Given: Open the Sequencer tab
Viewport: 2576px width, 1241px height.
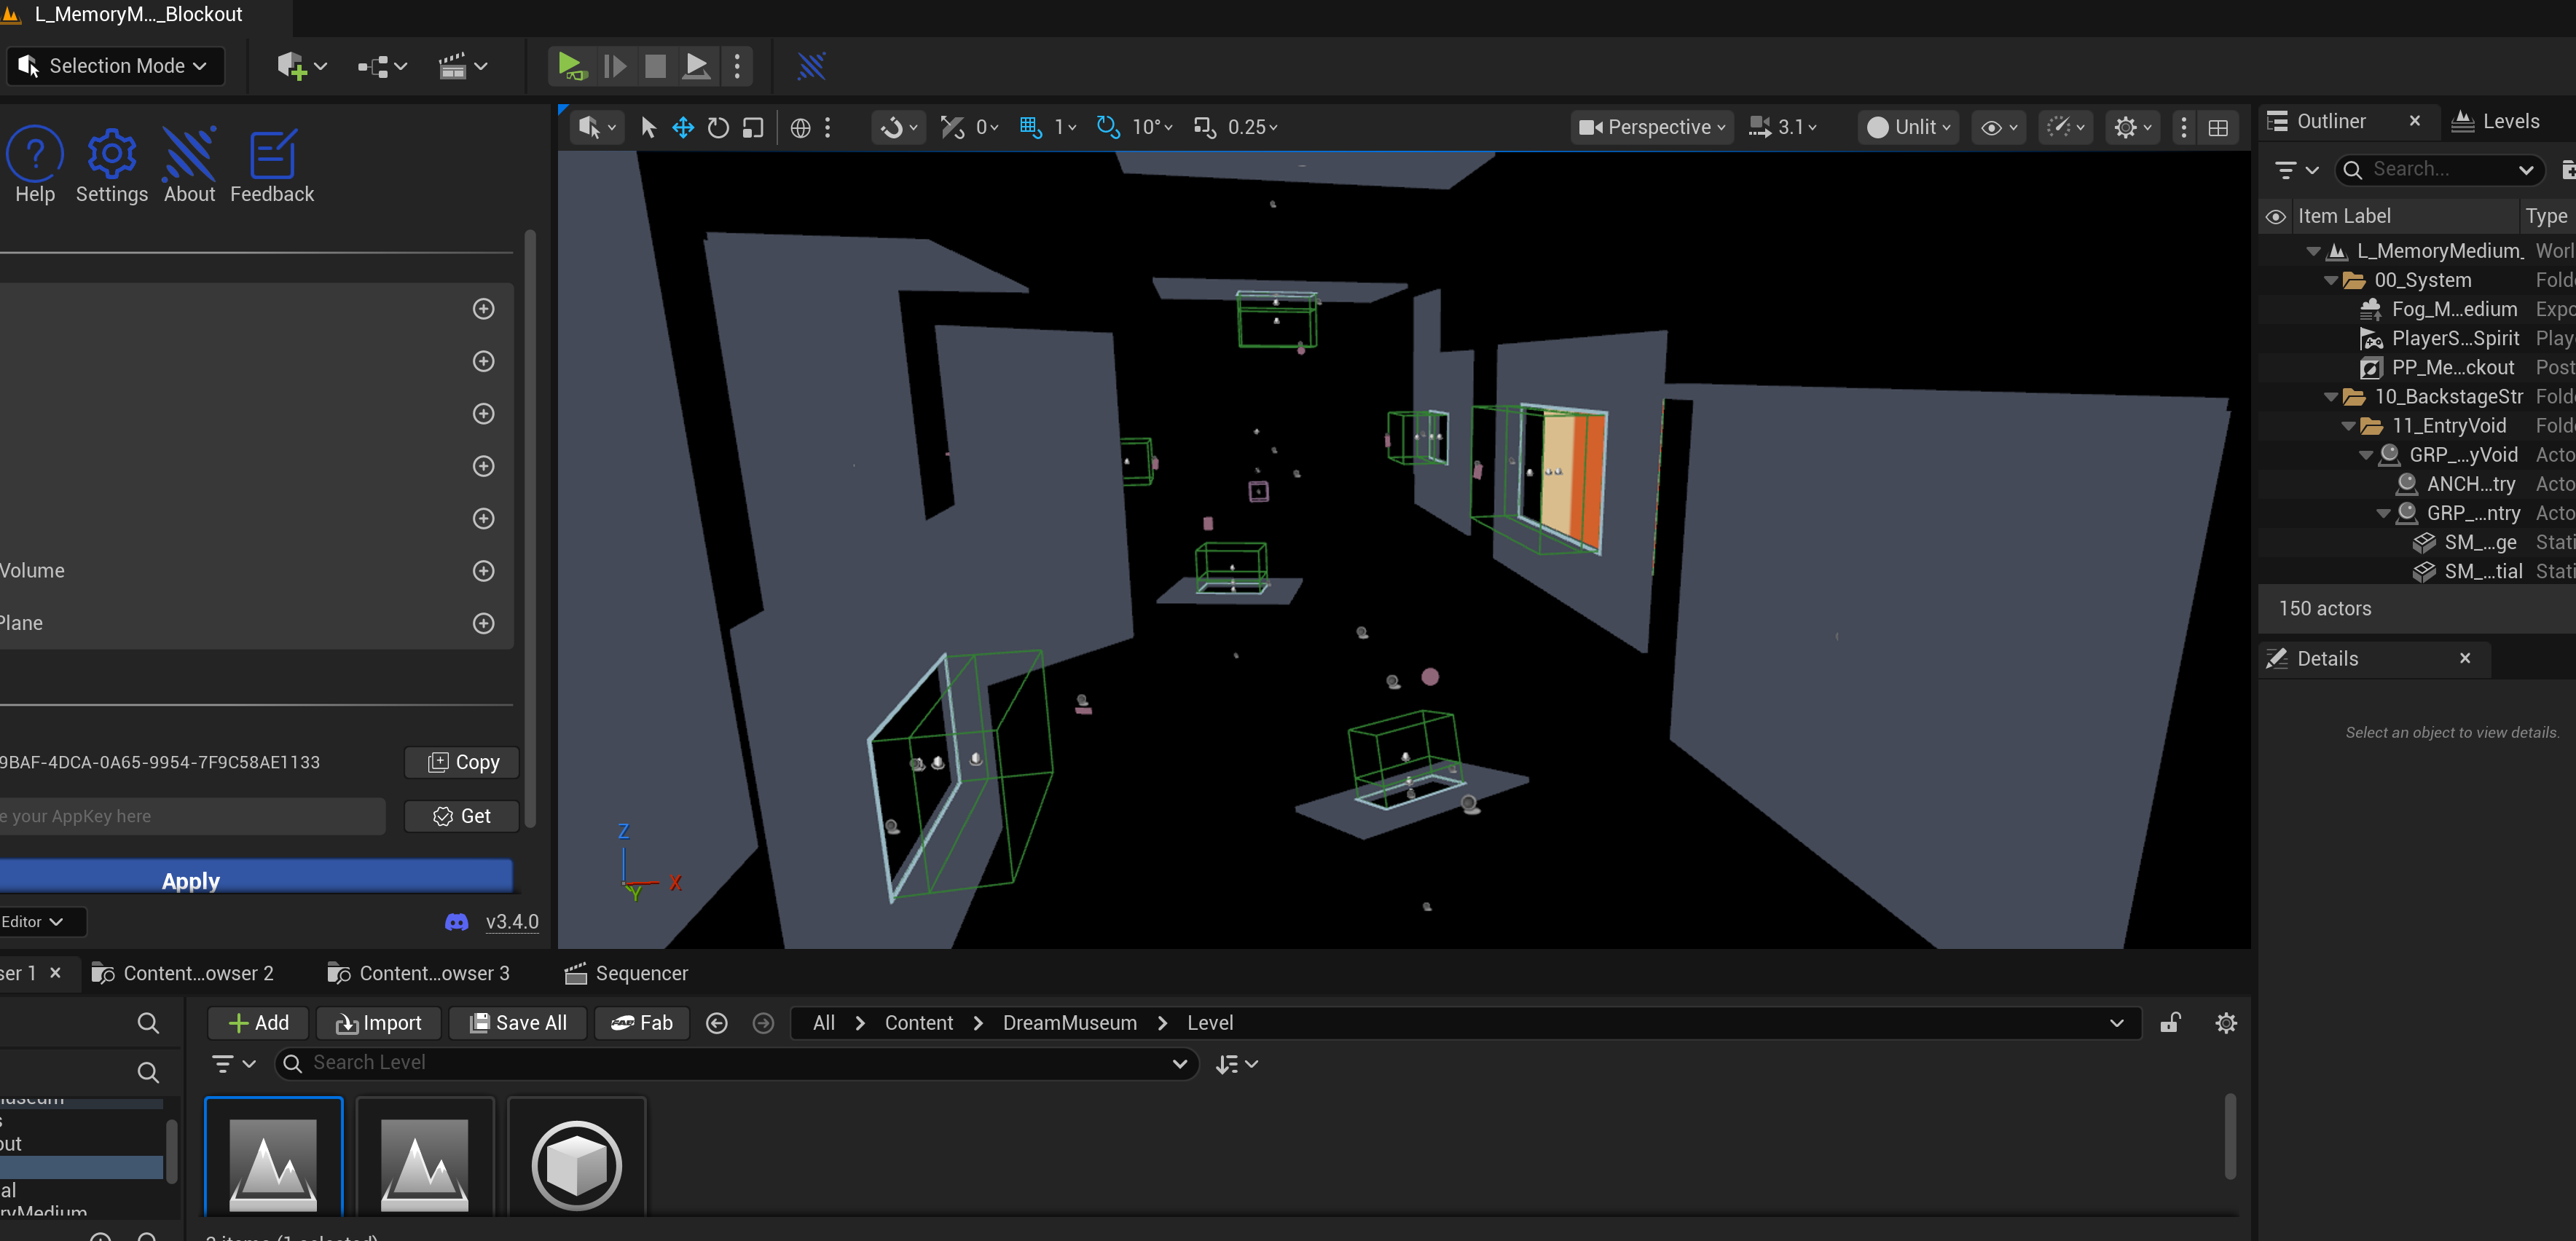Looking at the screenshot, I should 626,973.
